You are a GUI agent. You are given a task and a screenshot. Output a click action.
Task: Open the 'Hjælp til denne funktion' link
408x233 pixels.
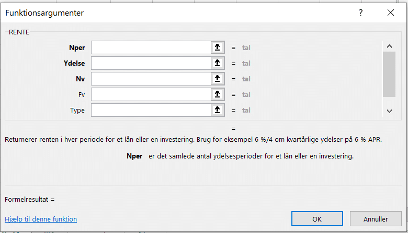41,219
